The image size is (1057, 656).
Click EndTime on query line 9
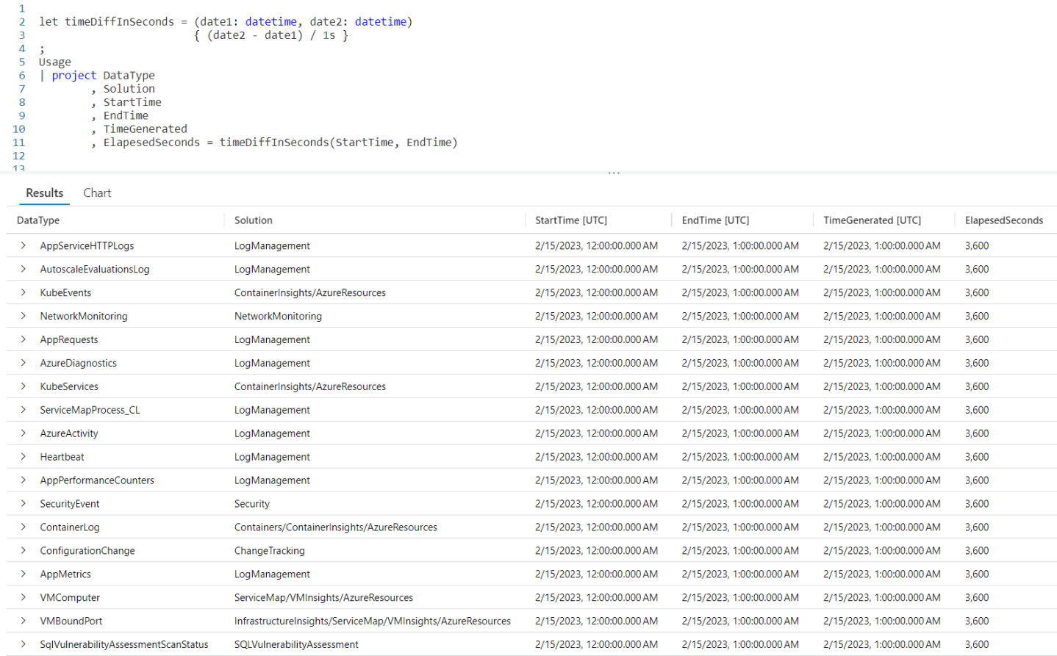pos(126,115)
